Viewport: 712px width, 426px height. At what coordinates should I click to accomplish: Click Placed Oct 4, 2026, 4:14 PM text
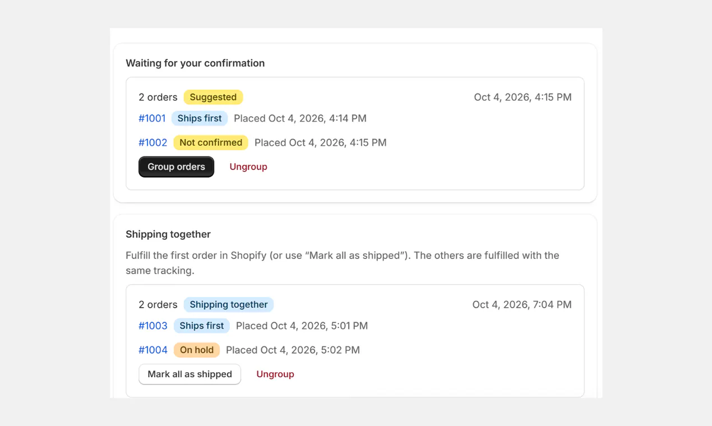tap(300, 118)
